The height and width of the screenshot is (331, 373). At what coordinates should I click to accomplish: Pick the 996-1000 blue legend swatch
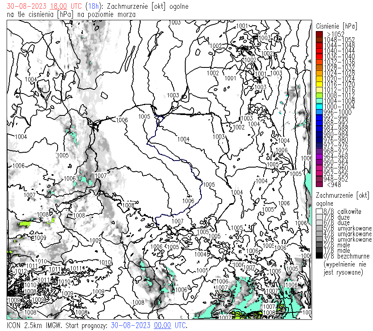[319, 112]
